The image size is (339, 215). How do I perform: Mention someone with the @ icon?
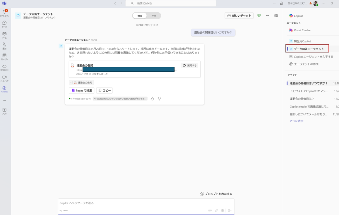pos(210,210)
